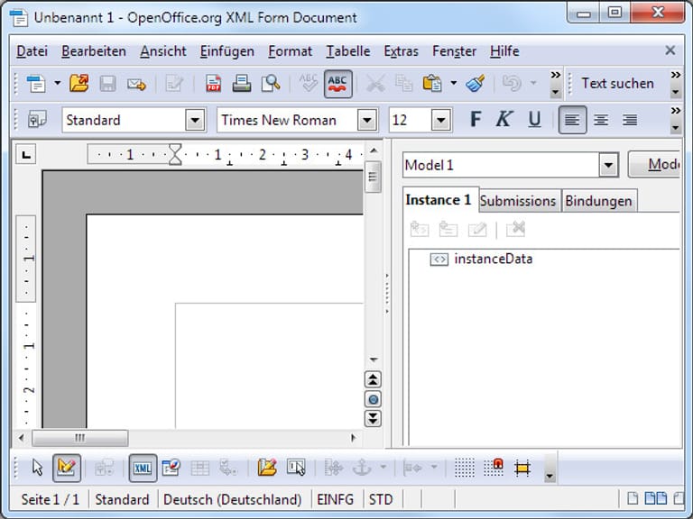The height and width of the screenshot is (519, 693).
Task: Align text left
Action: coord(572,120)
